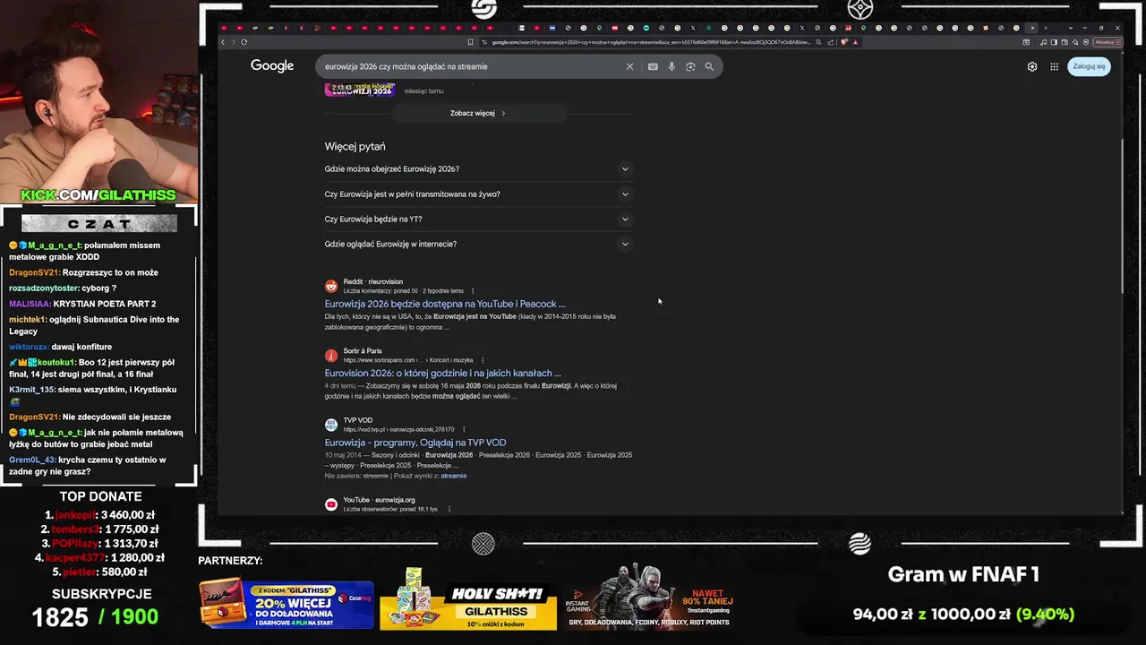Reload the page with the refresh icon
Viewport: 1146px width, 645px height.
[244, 42]
